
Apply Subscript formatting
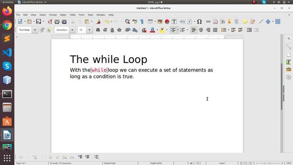click(x=135, y=30)
